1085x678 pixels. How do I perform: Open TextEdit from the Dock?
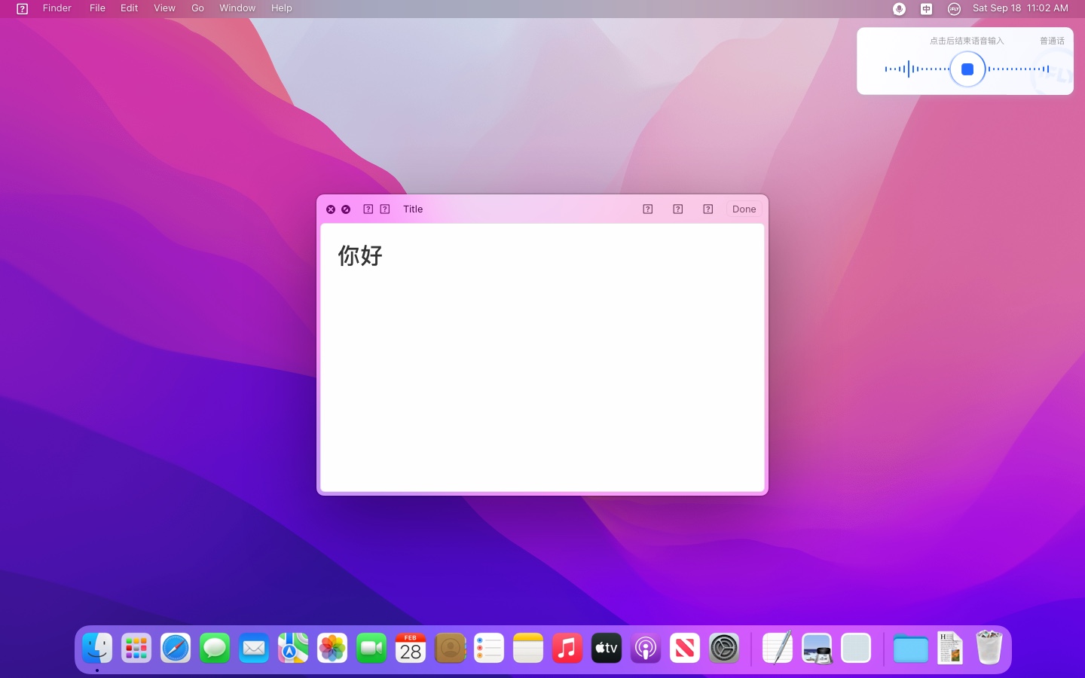[x=777, y=648]
